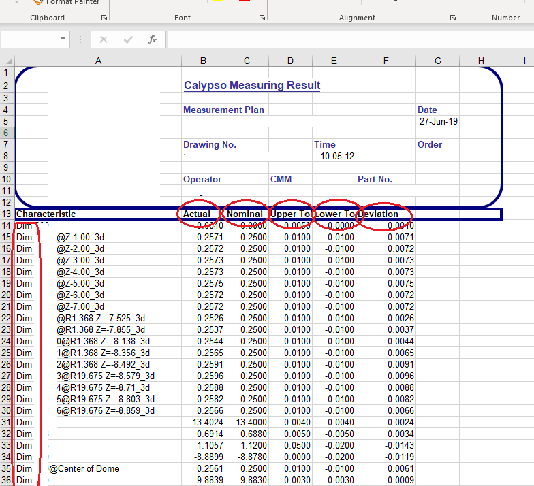Select column H header
The width and height of the screenshot is (534, 486).
tap(481, 61)
